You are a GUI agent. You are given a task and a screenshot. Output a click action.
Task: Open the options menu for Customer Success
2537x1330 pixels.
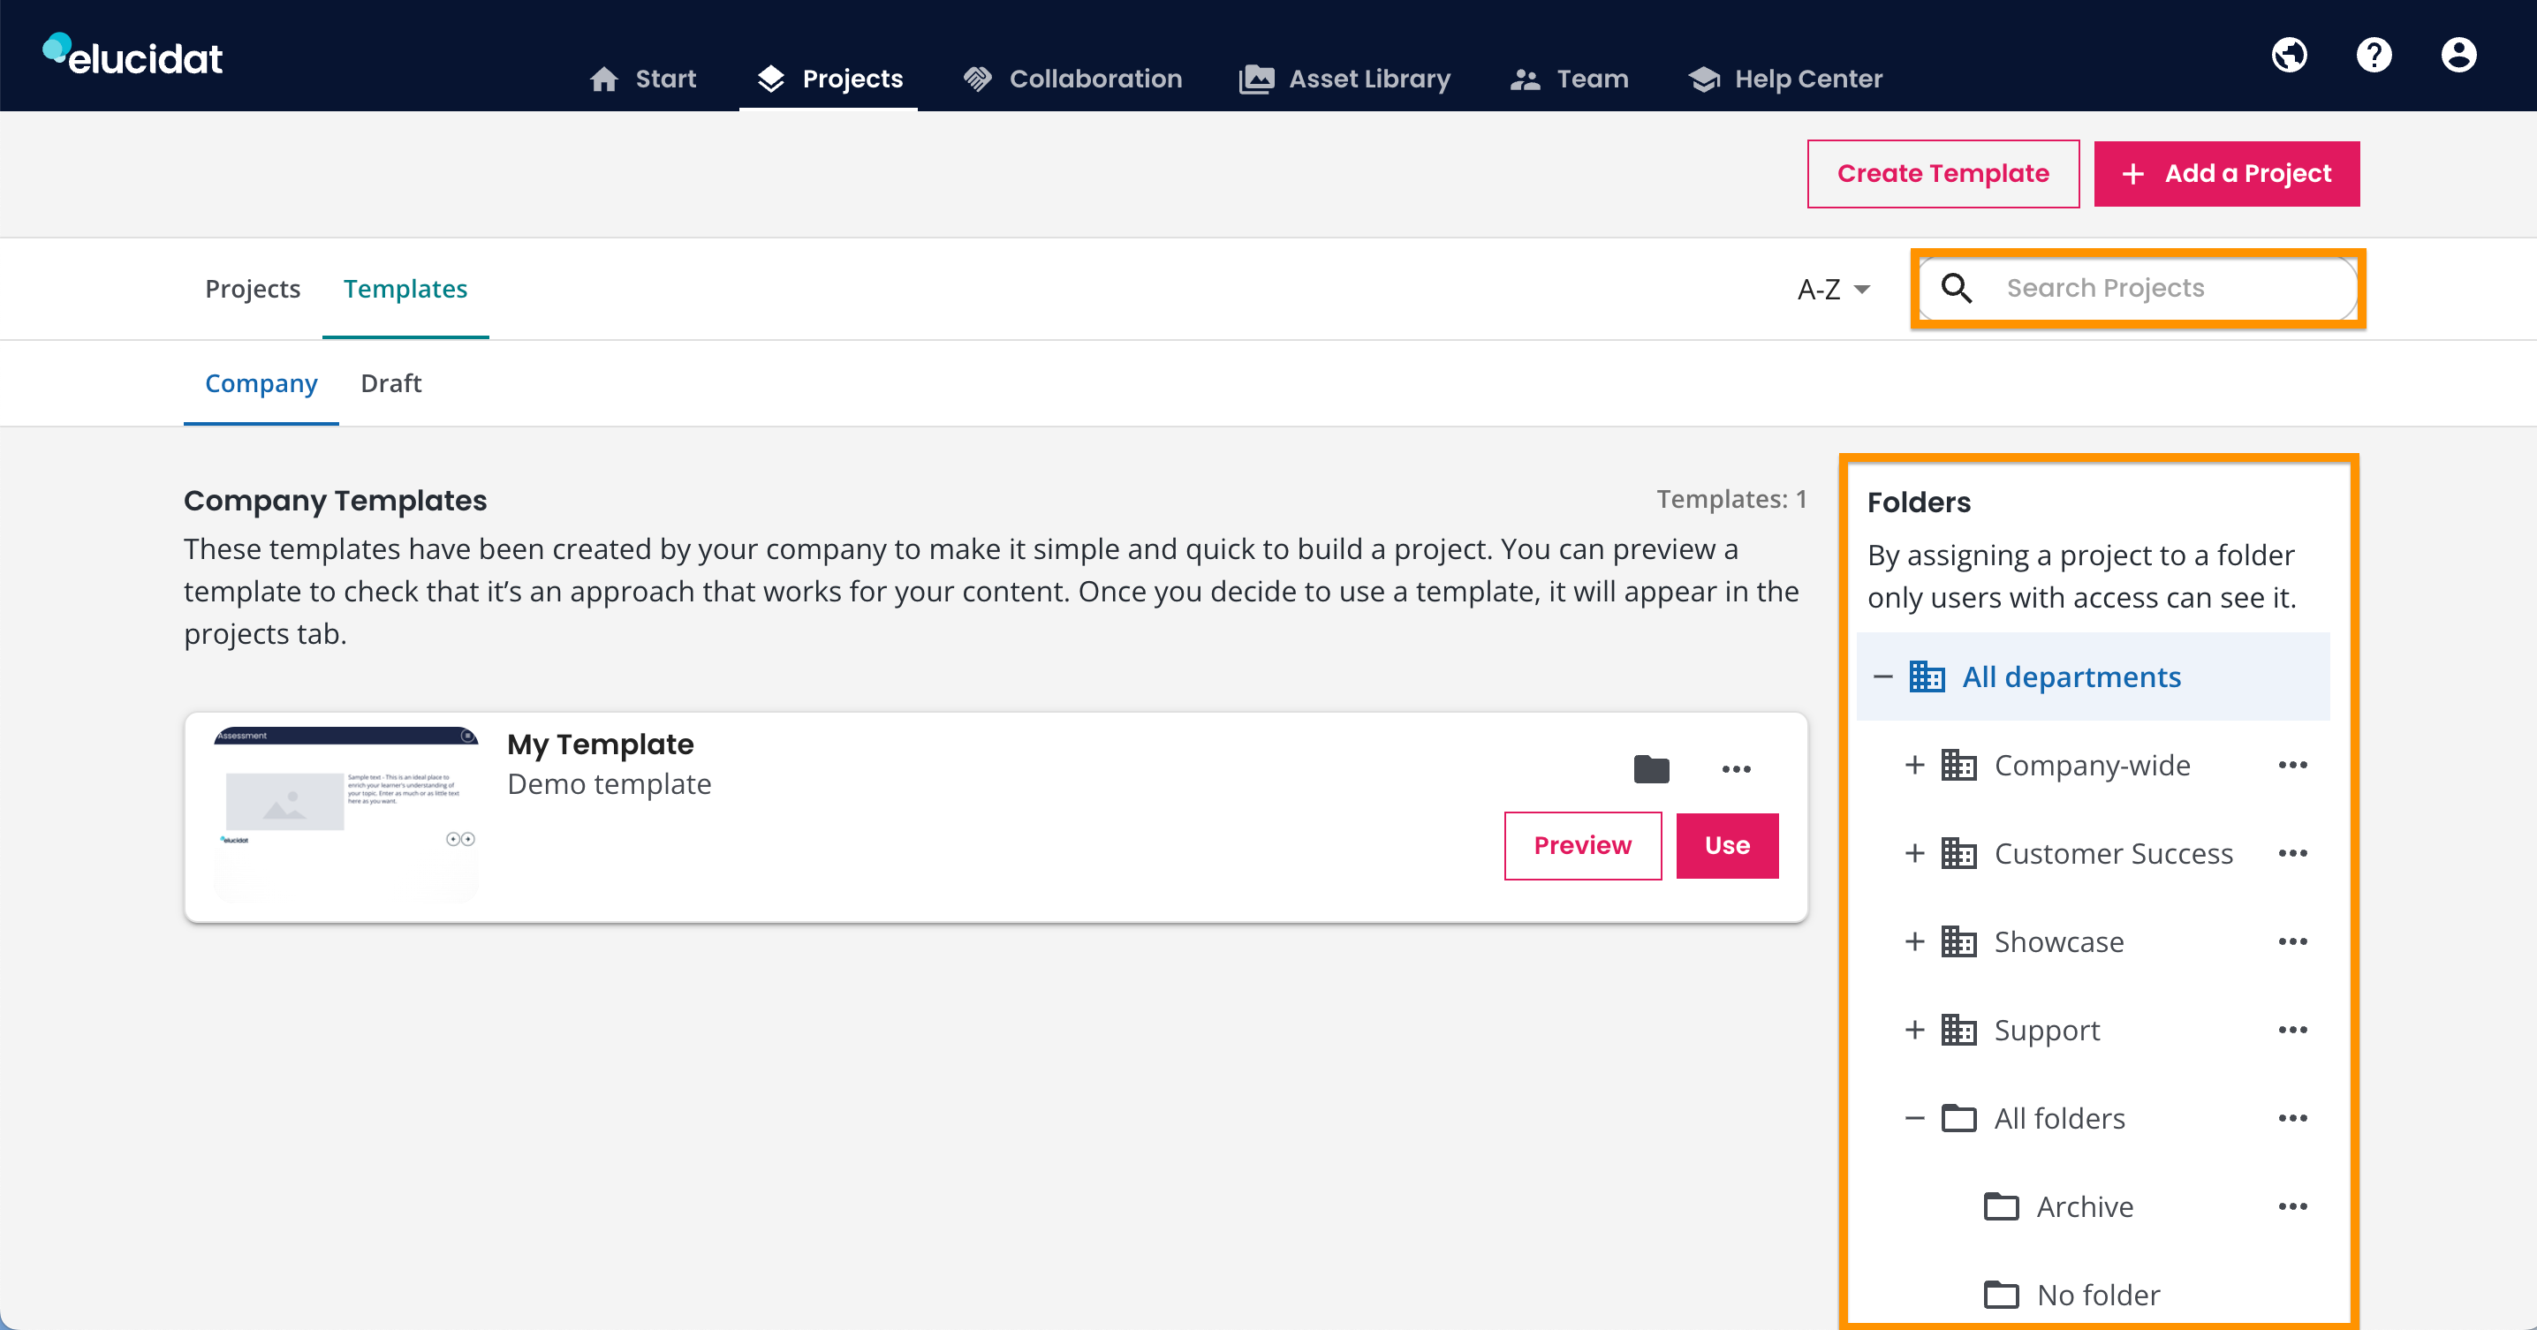point(2293,853)
